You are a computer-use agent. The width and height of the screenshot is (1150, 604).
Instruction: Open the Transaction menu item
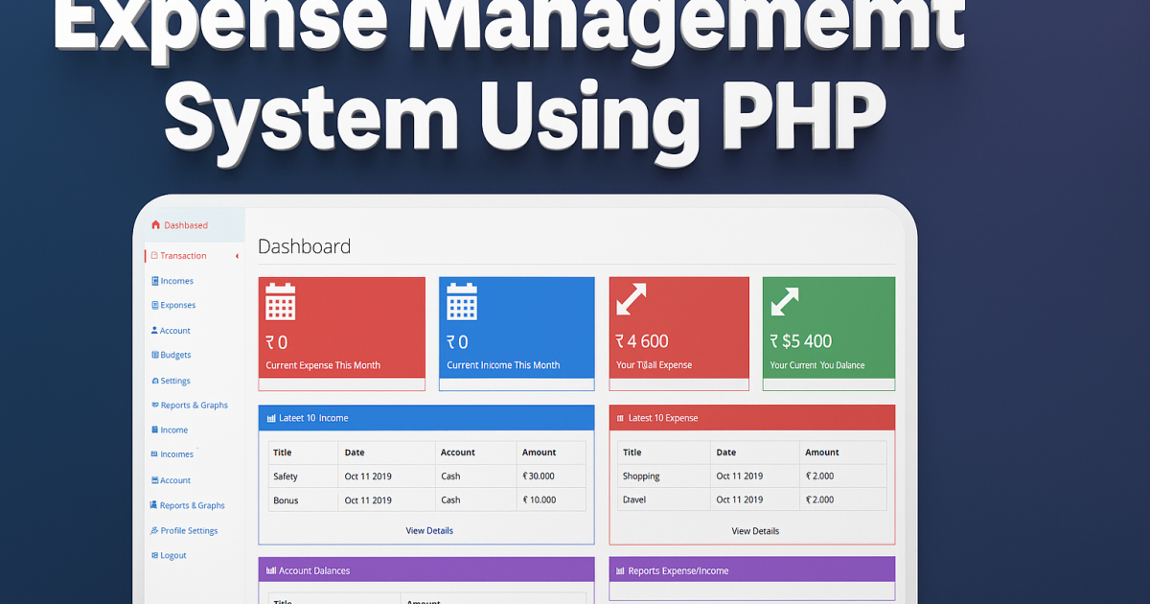point(182,256)
